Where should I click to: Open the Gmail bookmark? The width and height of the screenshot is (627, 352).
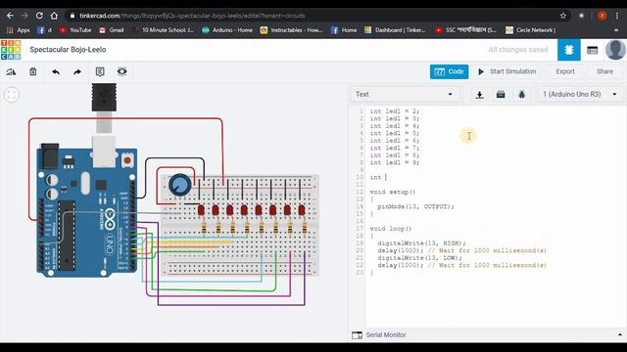(112, 30)
